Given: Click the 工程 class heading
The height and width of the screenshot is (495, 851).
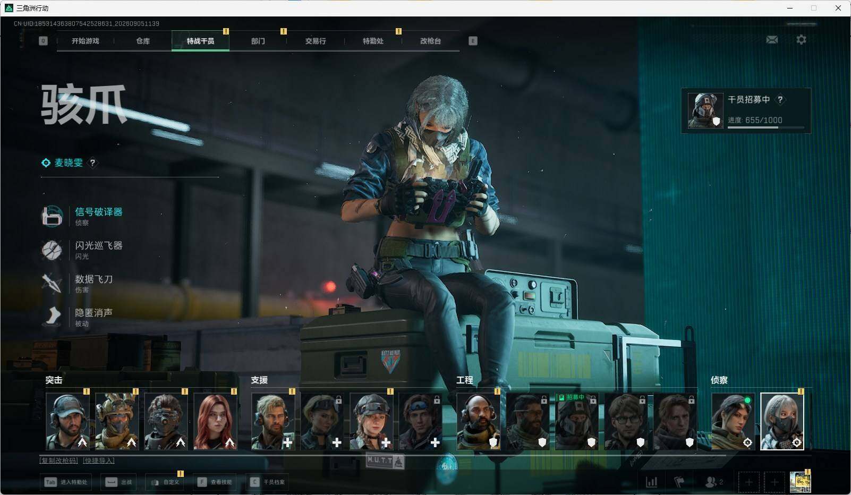Looking at the screenshot, I should [x=464, y=380].
